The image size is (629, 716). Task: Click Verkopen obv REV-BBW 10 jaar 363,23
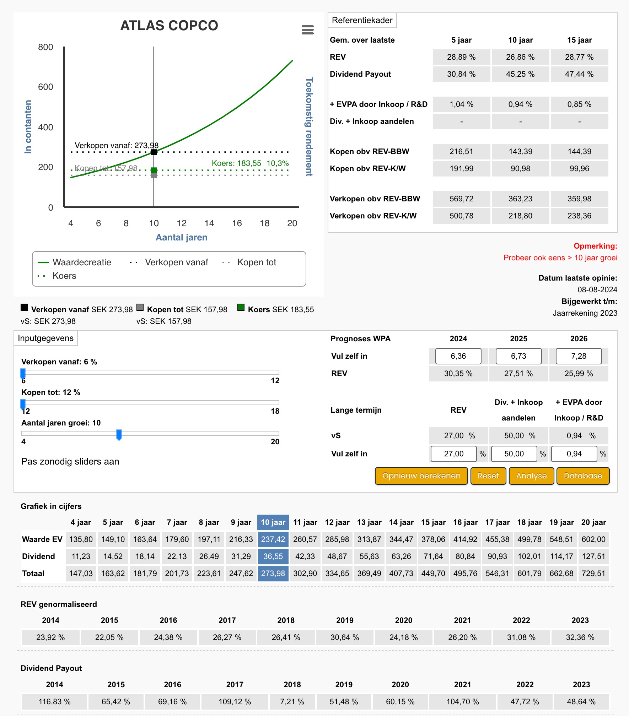click(x=520, y=199)
